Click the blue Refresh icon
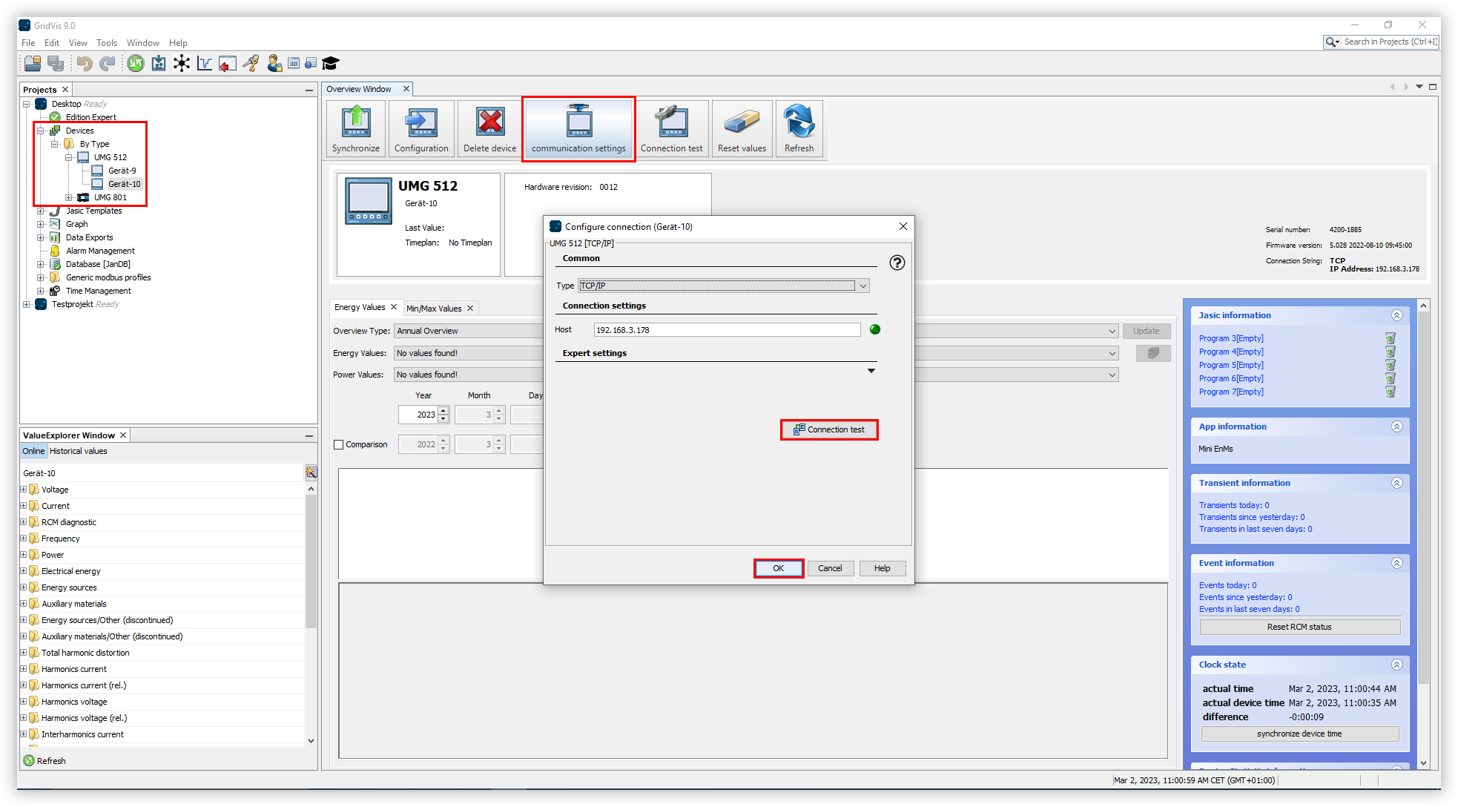 pos(799,128)
